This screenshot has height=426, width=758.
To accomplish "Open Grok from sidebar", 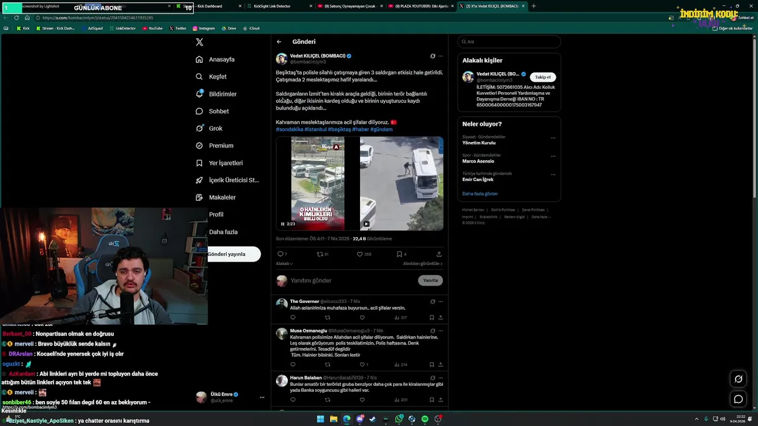I will (209, 128).
